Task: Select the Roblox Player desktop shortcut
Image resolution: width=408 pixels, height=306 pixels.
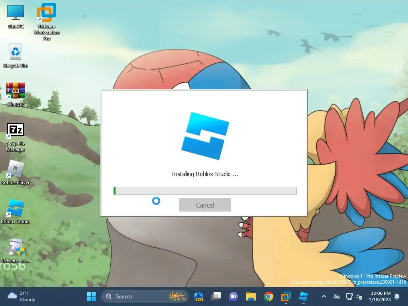Action: 16,172
